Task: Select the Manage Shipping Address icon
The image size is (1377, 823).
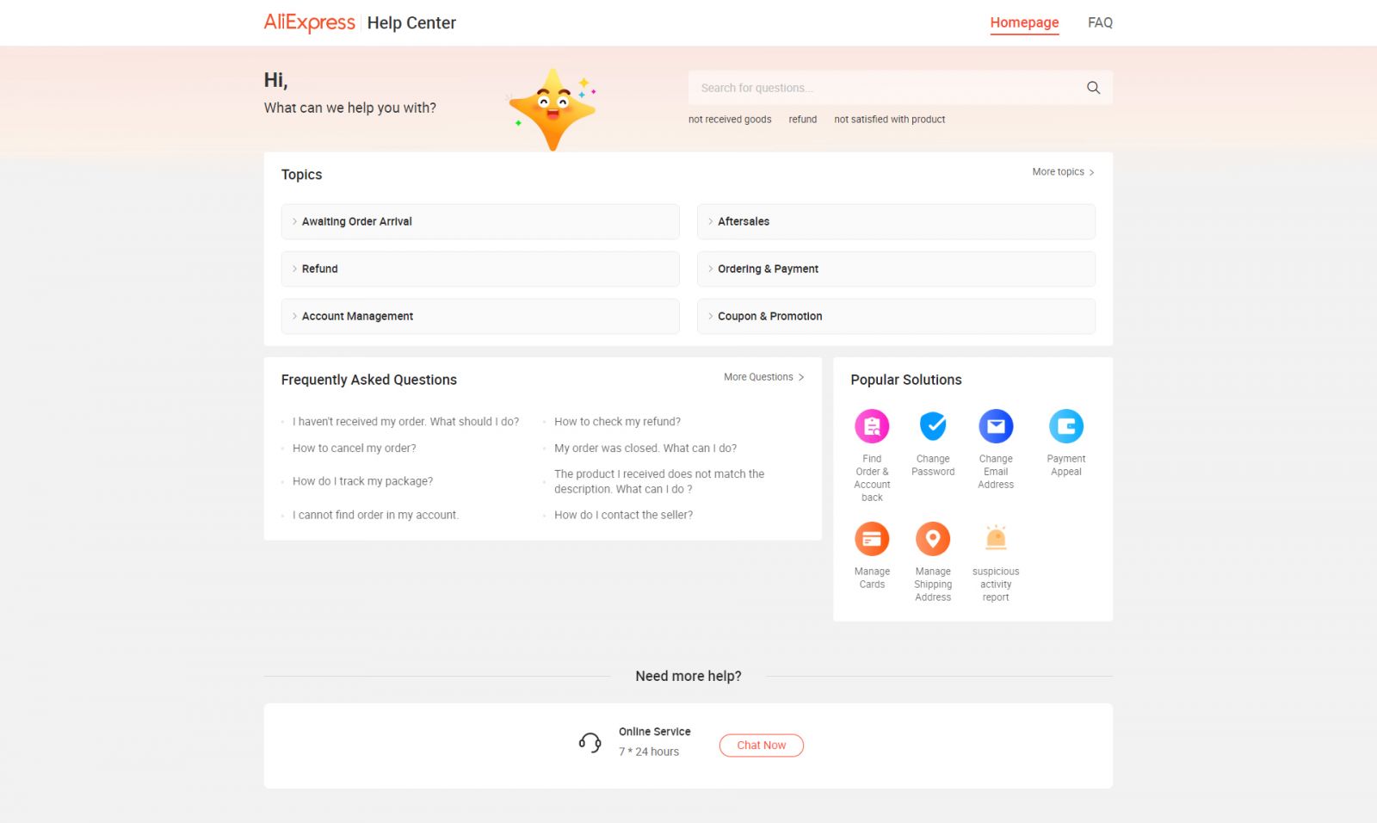Action: click(x=933, y=539)
